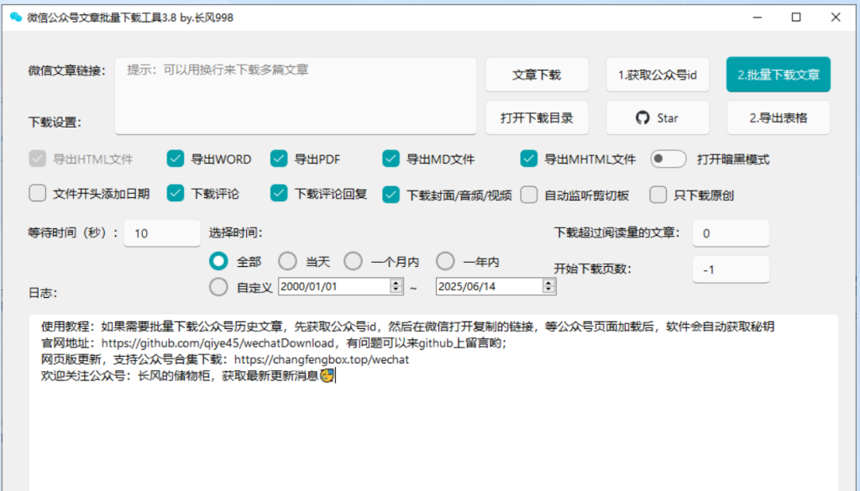Image resolution: width=860 pixels, height=491 pixels.
Task: Uncheck the 导出WORD checkbox
Action: pyautogui.click(x=176, y=159)
